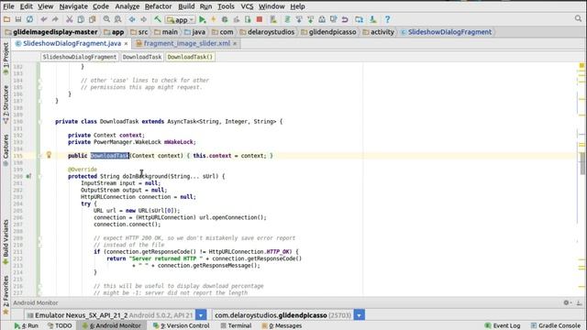
Task: Click the quick-fix lightbulb on line 195
Action: coord(49,155)
